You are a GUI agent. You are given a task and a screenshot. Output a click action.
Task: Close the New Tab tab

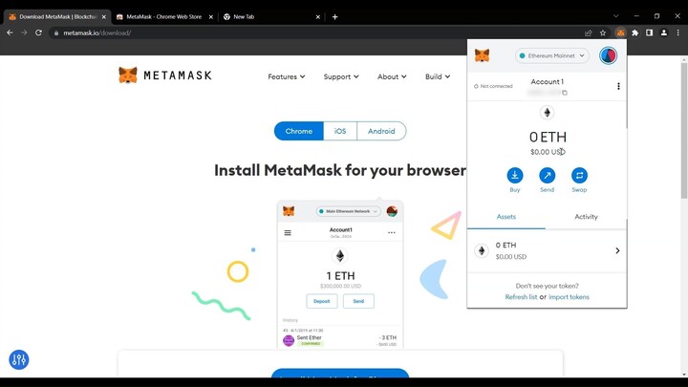click(x=317, y=16)
